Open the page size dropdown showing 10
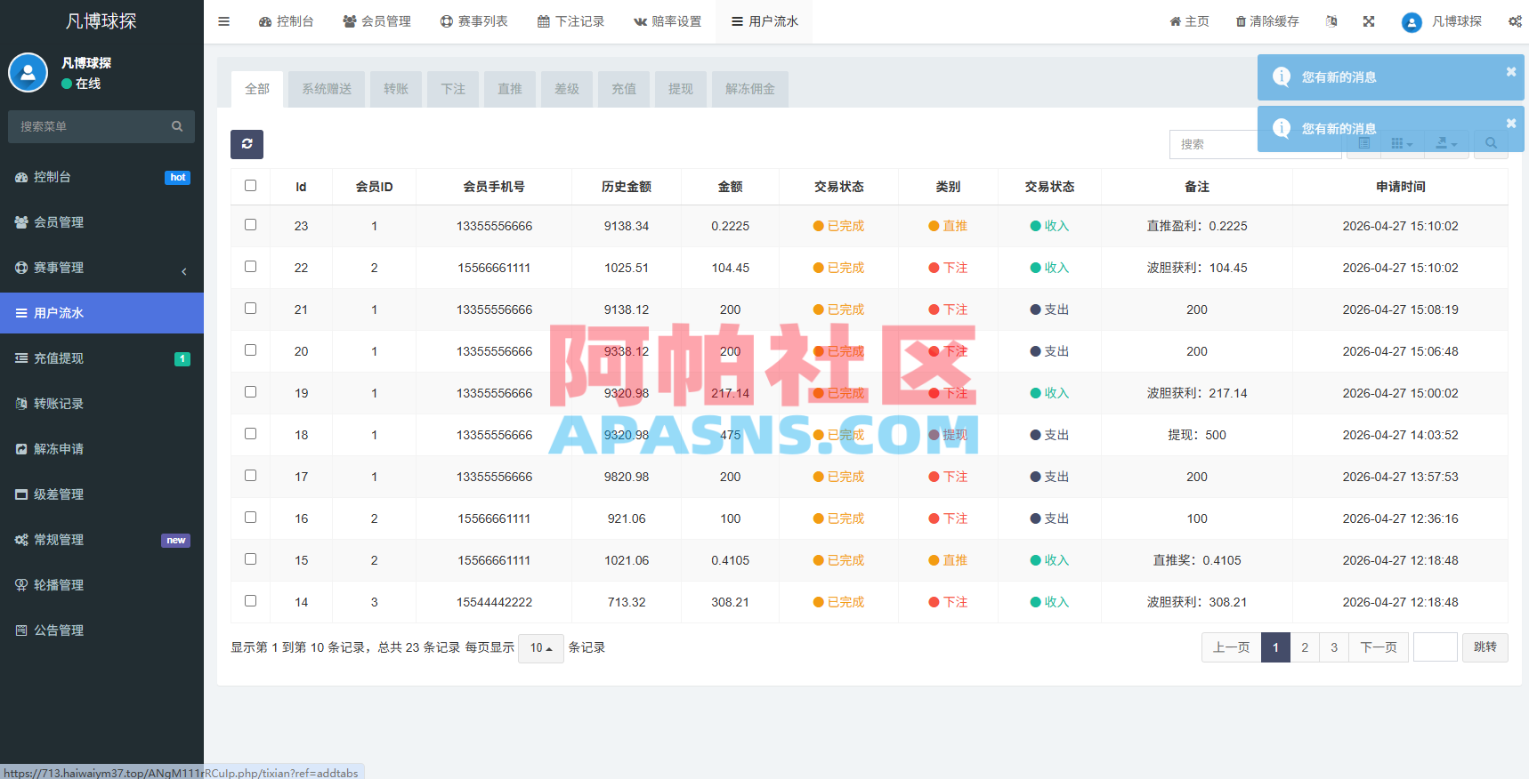The height and width of the screenshot is (779, 1529). [541, 647]
